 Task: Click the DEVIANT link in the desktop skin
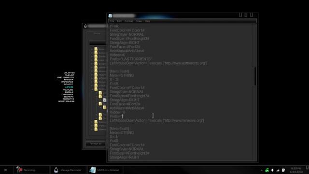(69, 84)
